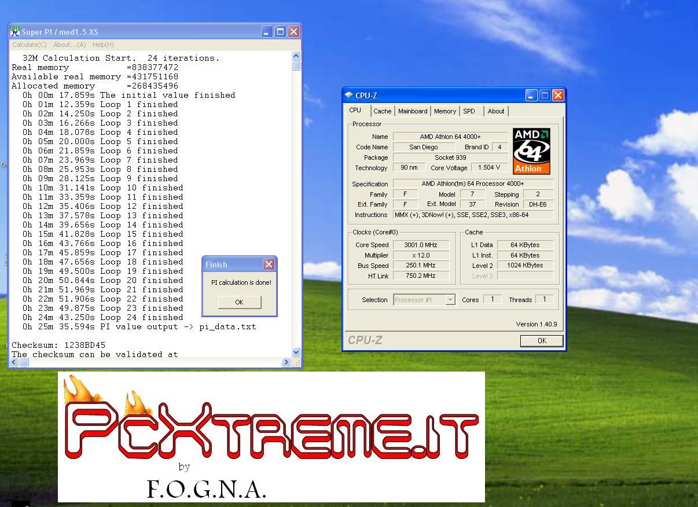
Task: Click the Available real memory line
Action: click(x=95, y=76)
